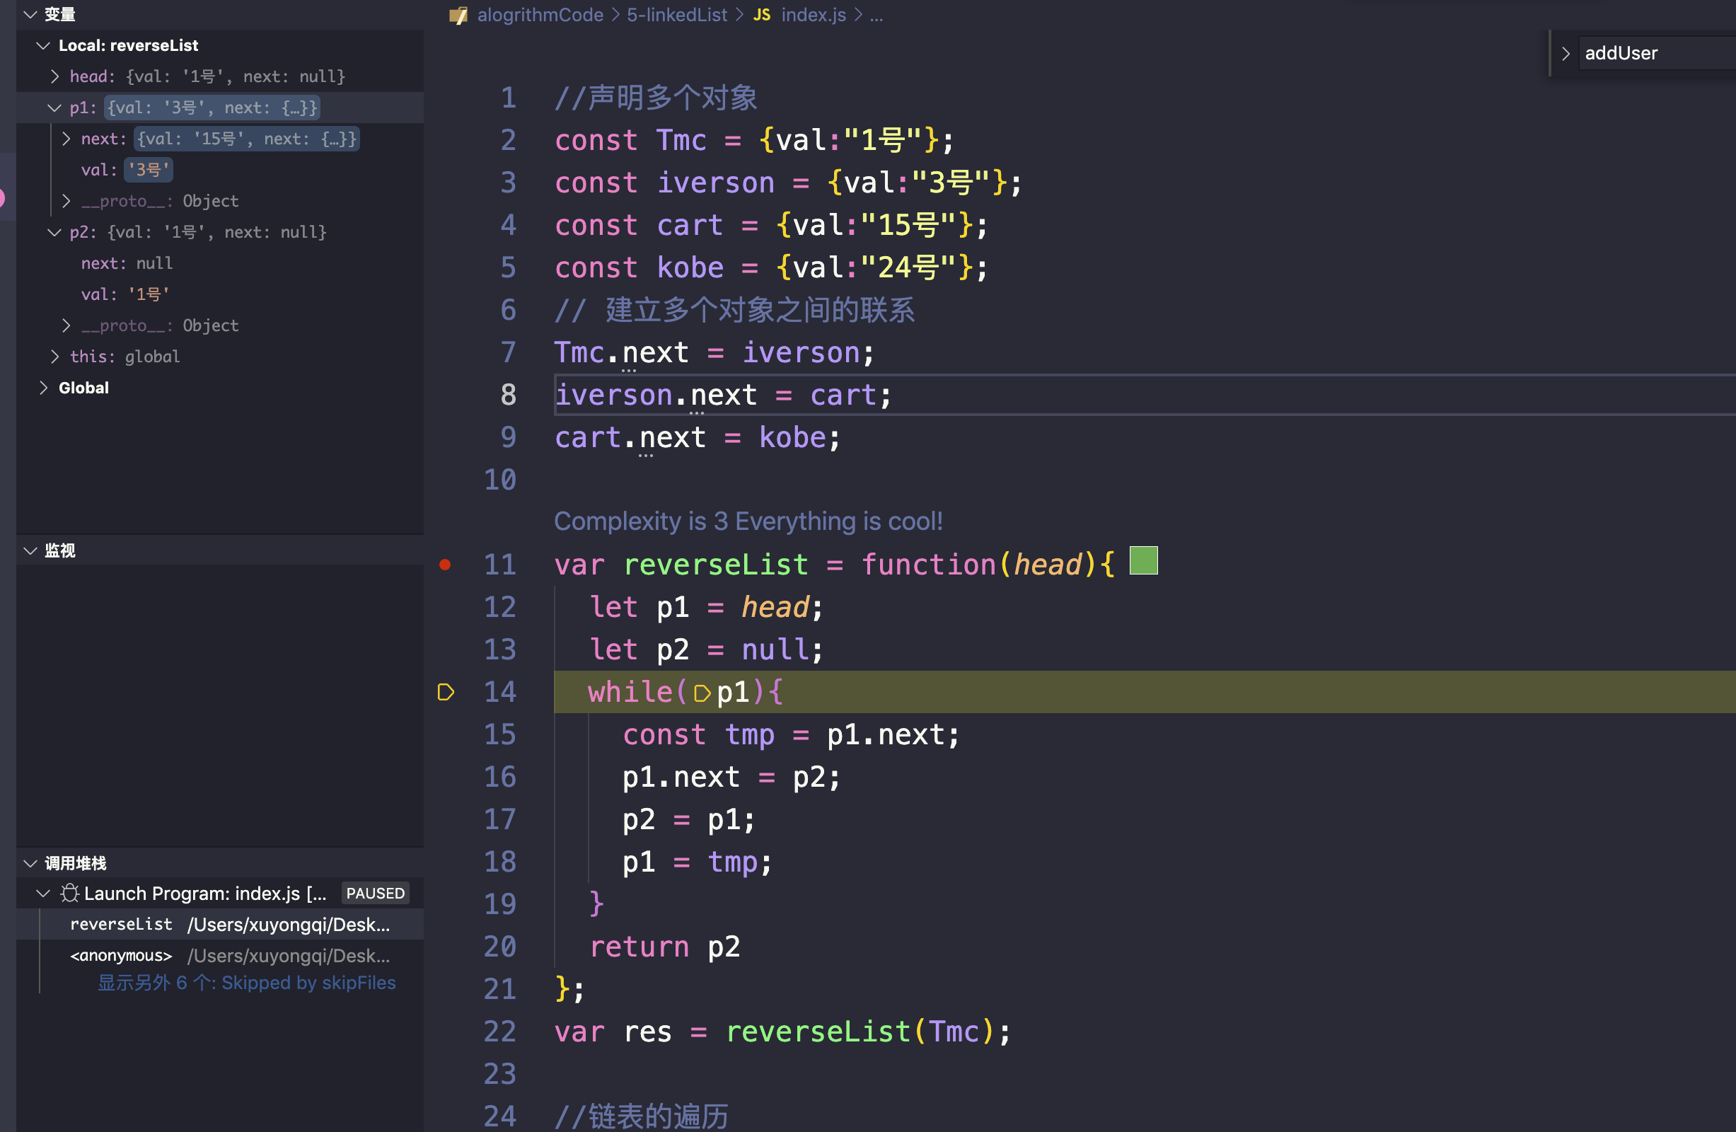Collapse the 变量 variables section
1736x1132 pixels.
click(x=30, y=15)
